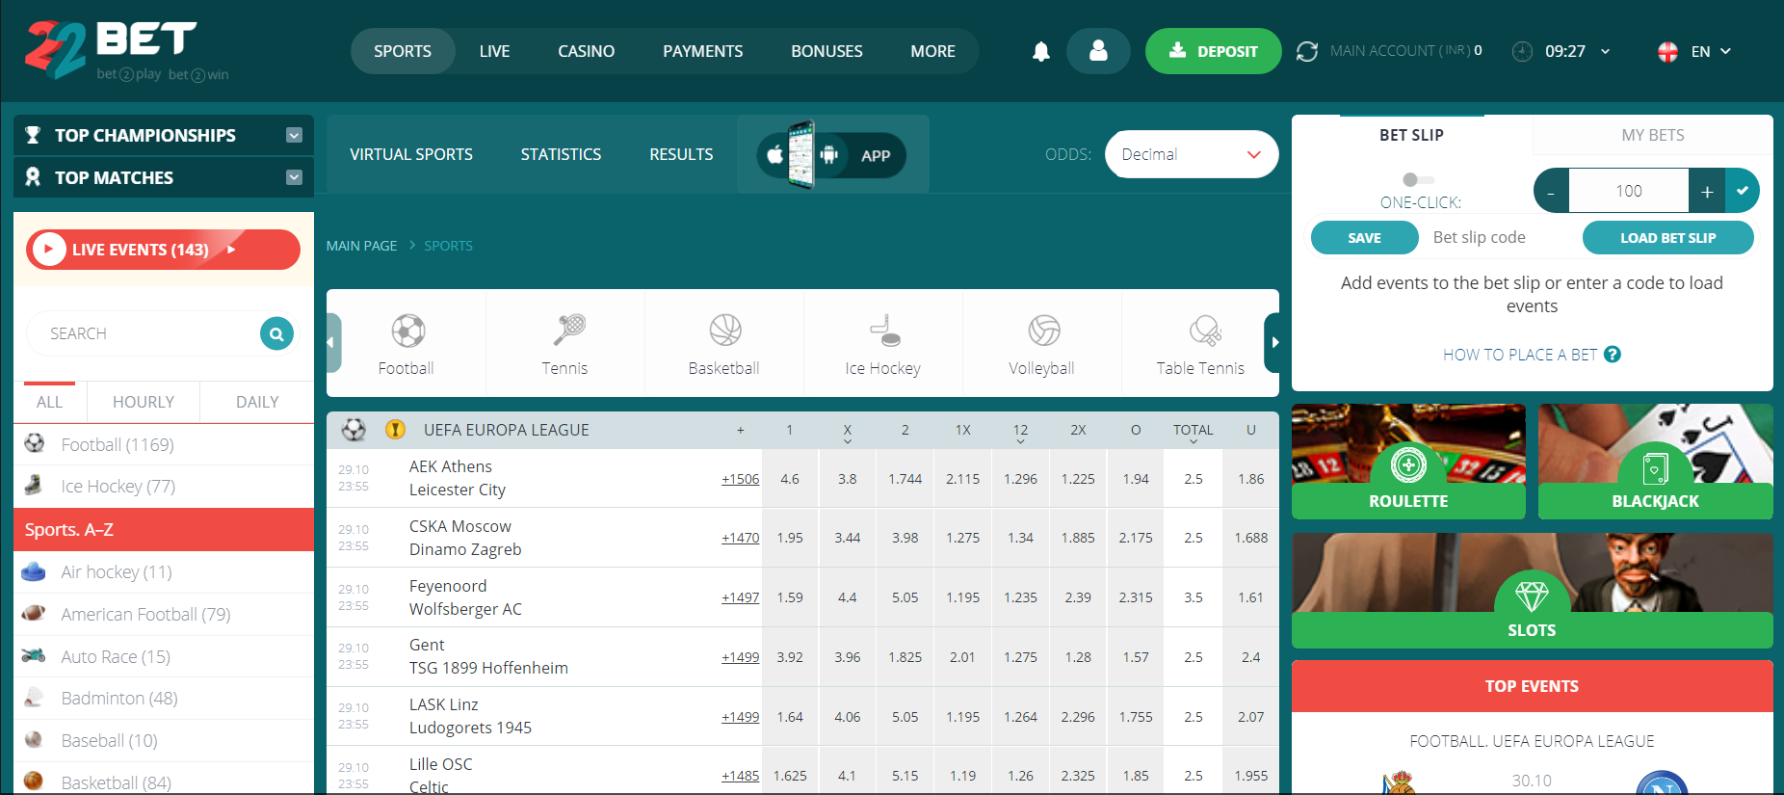Click the green Deposit button

point(1213,52)
